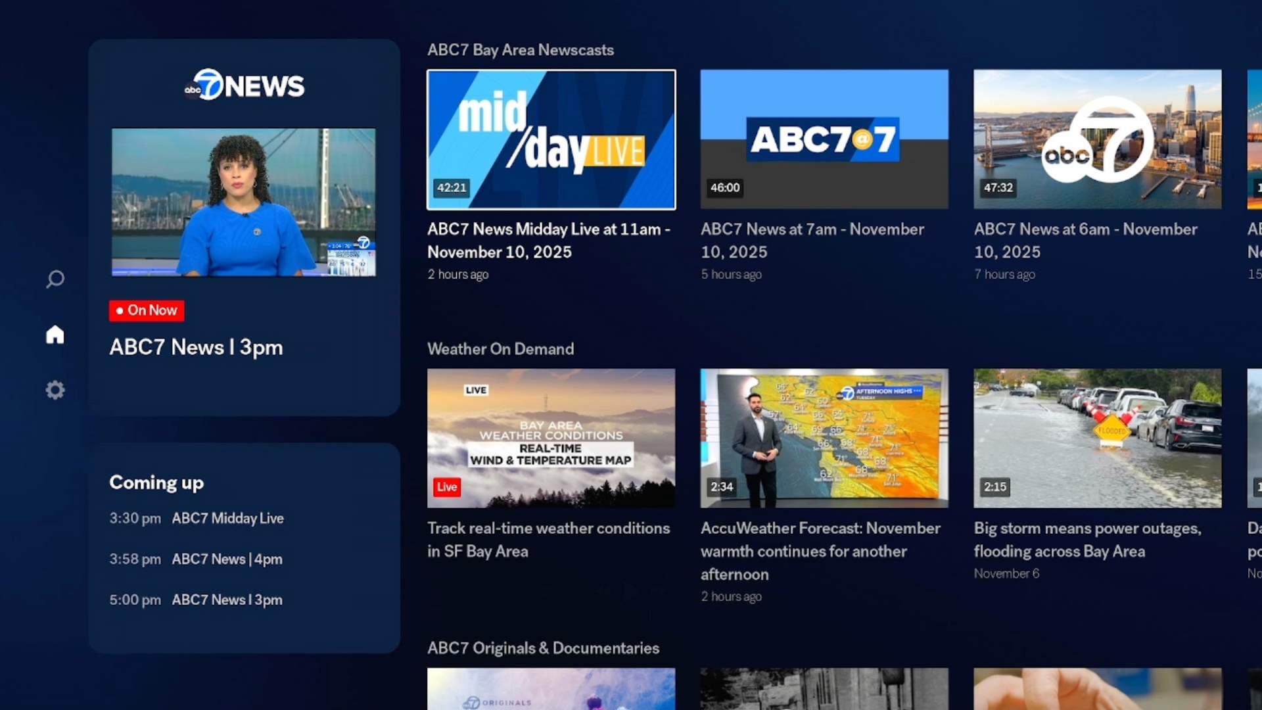Click the 7 hours ago label
This screenshot has width=1262, height=710.
tap(1004, 274)
